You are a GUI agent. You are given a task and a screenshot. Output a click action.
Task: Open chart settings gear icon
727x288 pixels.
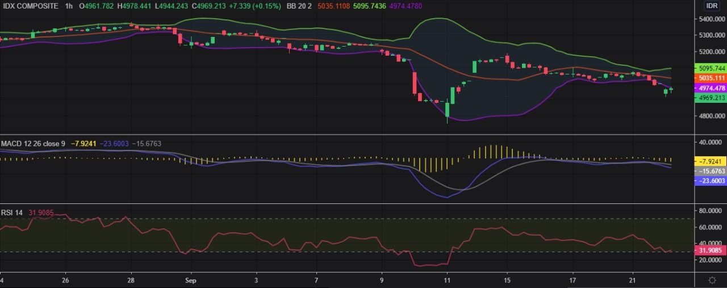(x=712, y=280)
